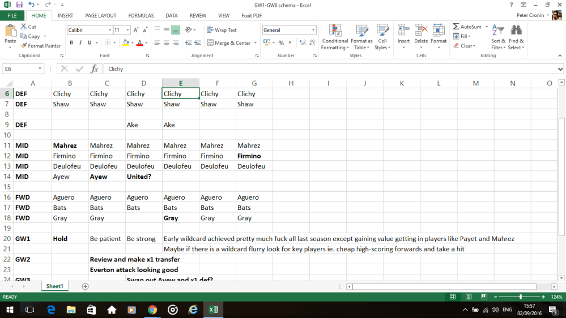Viewport: 566px width, 318px height.
Task: Open the Name Box dropdown arrow
Action: pos(40,69)
